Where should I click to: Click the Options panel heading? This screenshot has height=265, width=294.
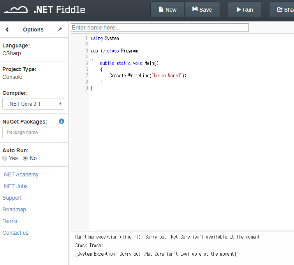click(x=33, y=30)
